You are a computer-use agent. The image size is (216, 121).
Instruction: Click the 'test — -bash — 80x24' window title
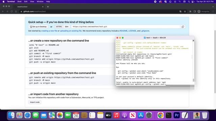point(156,38)
